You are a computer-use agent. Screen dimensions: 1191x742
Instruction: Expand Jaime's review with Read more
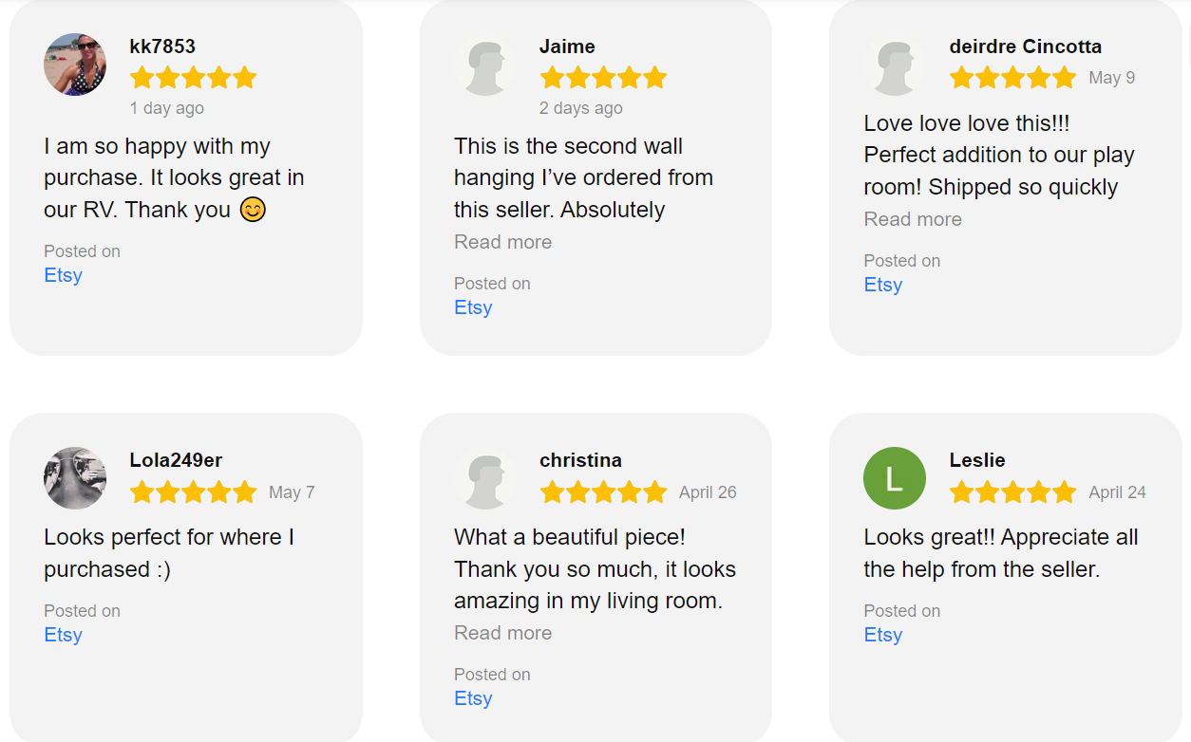(x=502, y=242)
